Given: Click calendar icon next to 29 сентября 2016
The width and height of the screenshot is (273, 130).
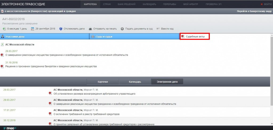Looking at the screenshot, I should [x=33, y=29].
